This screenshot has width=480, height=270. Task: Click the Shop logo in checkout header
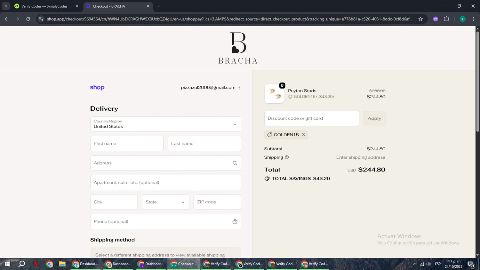(97, 87)
